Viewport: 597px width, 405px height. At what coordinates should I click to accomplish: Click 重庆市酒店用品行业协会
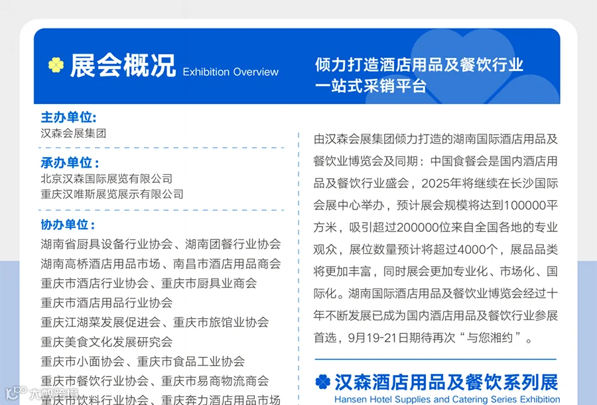click(107, 303)
